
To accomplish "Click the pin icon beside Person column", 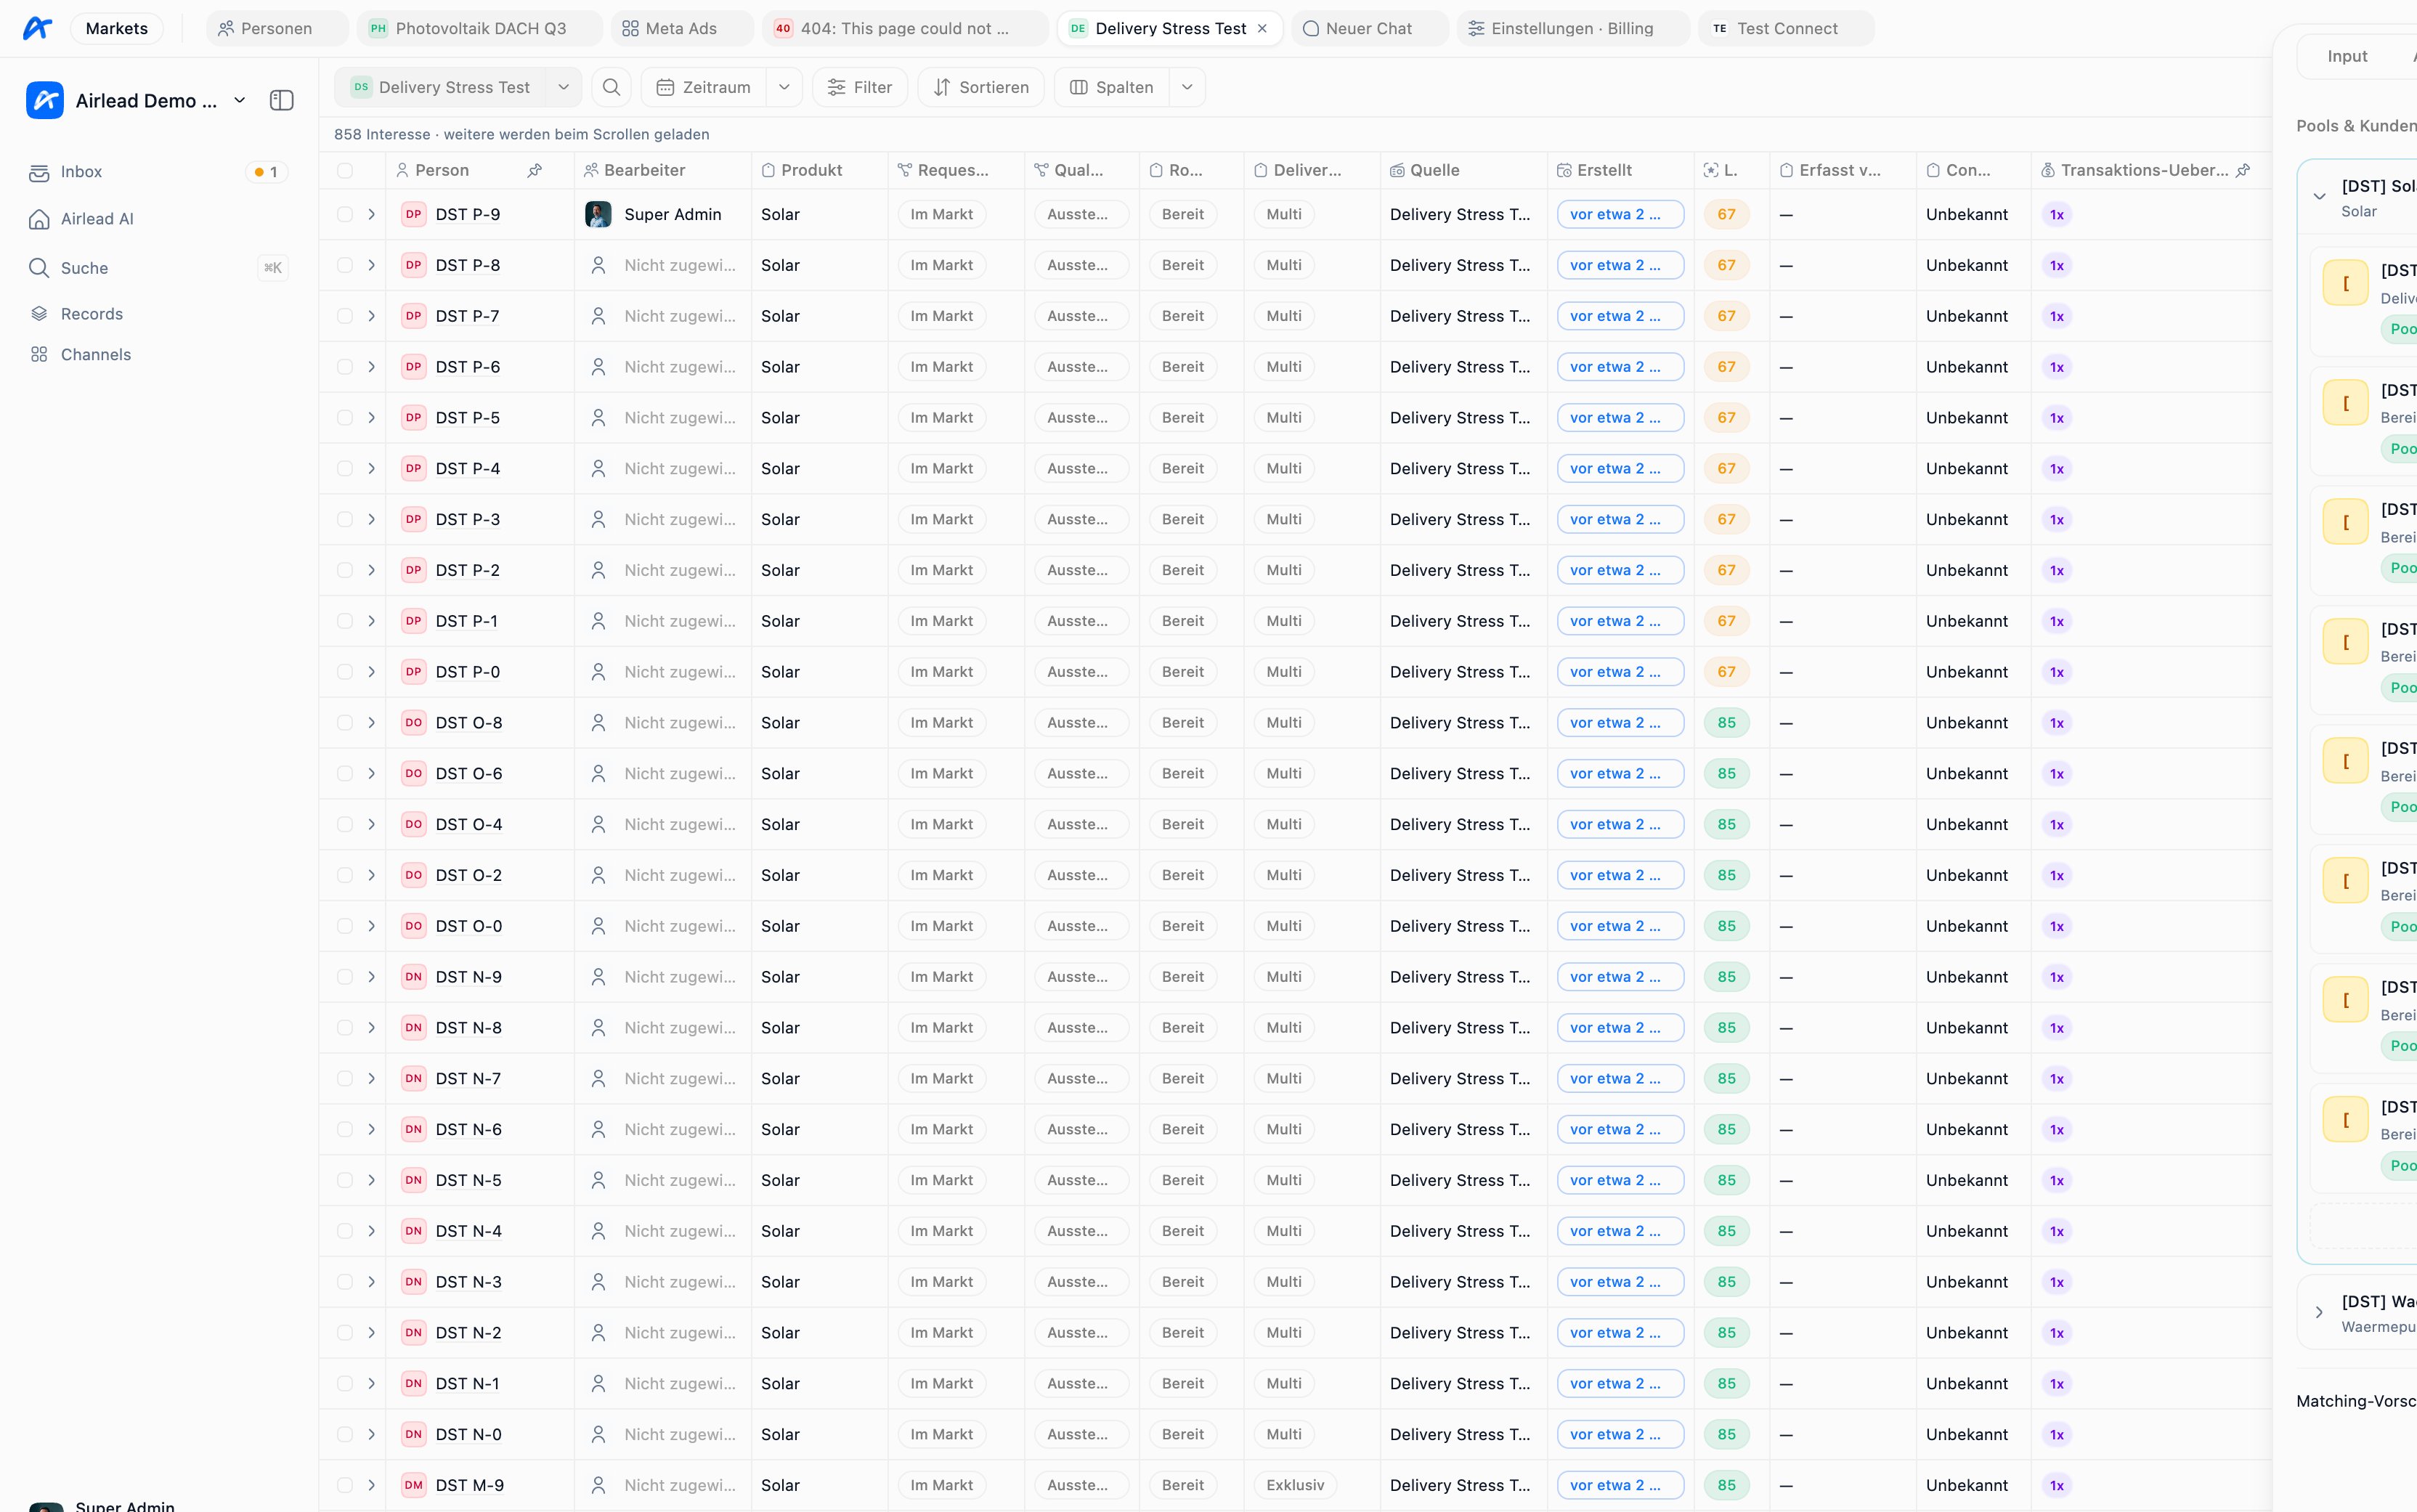I will [535, 170].
